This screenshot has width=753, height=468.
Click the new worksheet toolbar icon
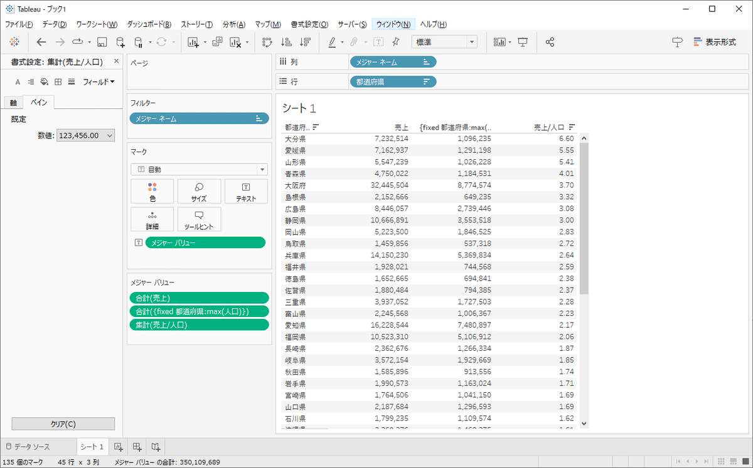pos(193,42)
